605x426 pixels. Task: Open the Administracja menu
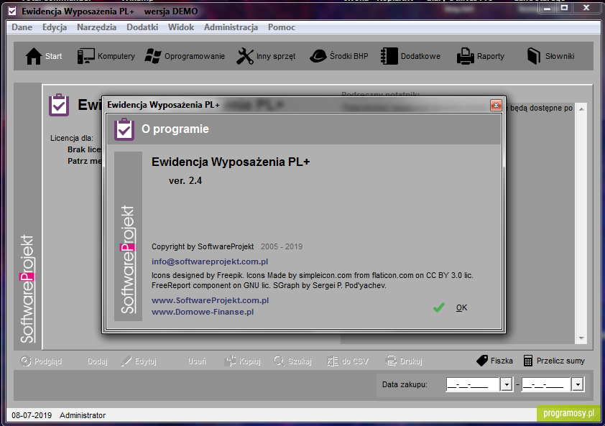[x=231, y=27]
